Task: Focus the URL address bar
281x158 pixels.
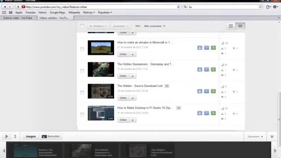Action: tap(101, 7)
